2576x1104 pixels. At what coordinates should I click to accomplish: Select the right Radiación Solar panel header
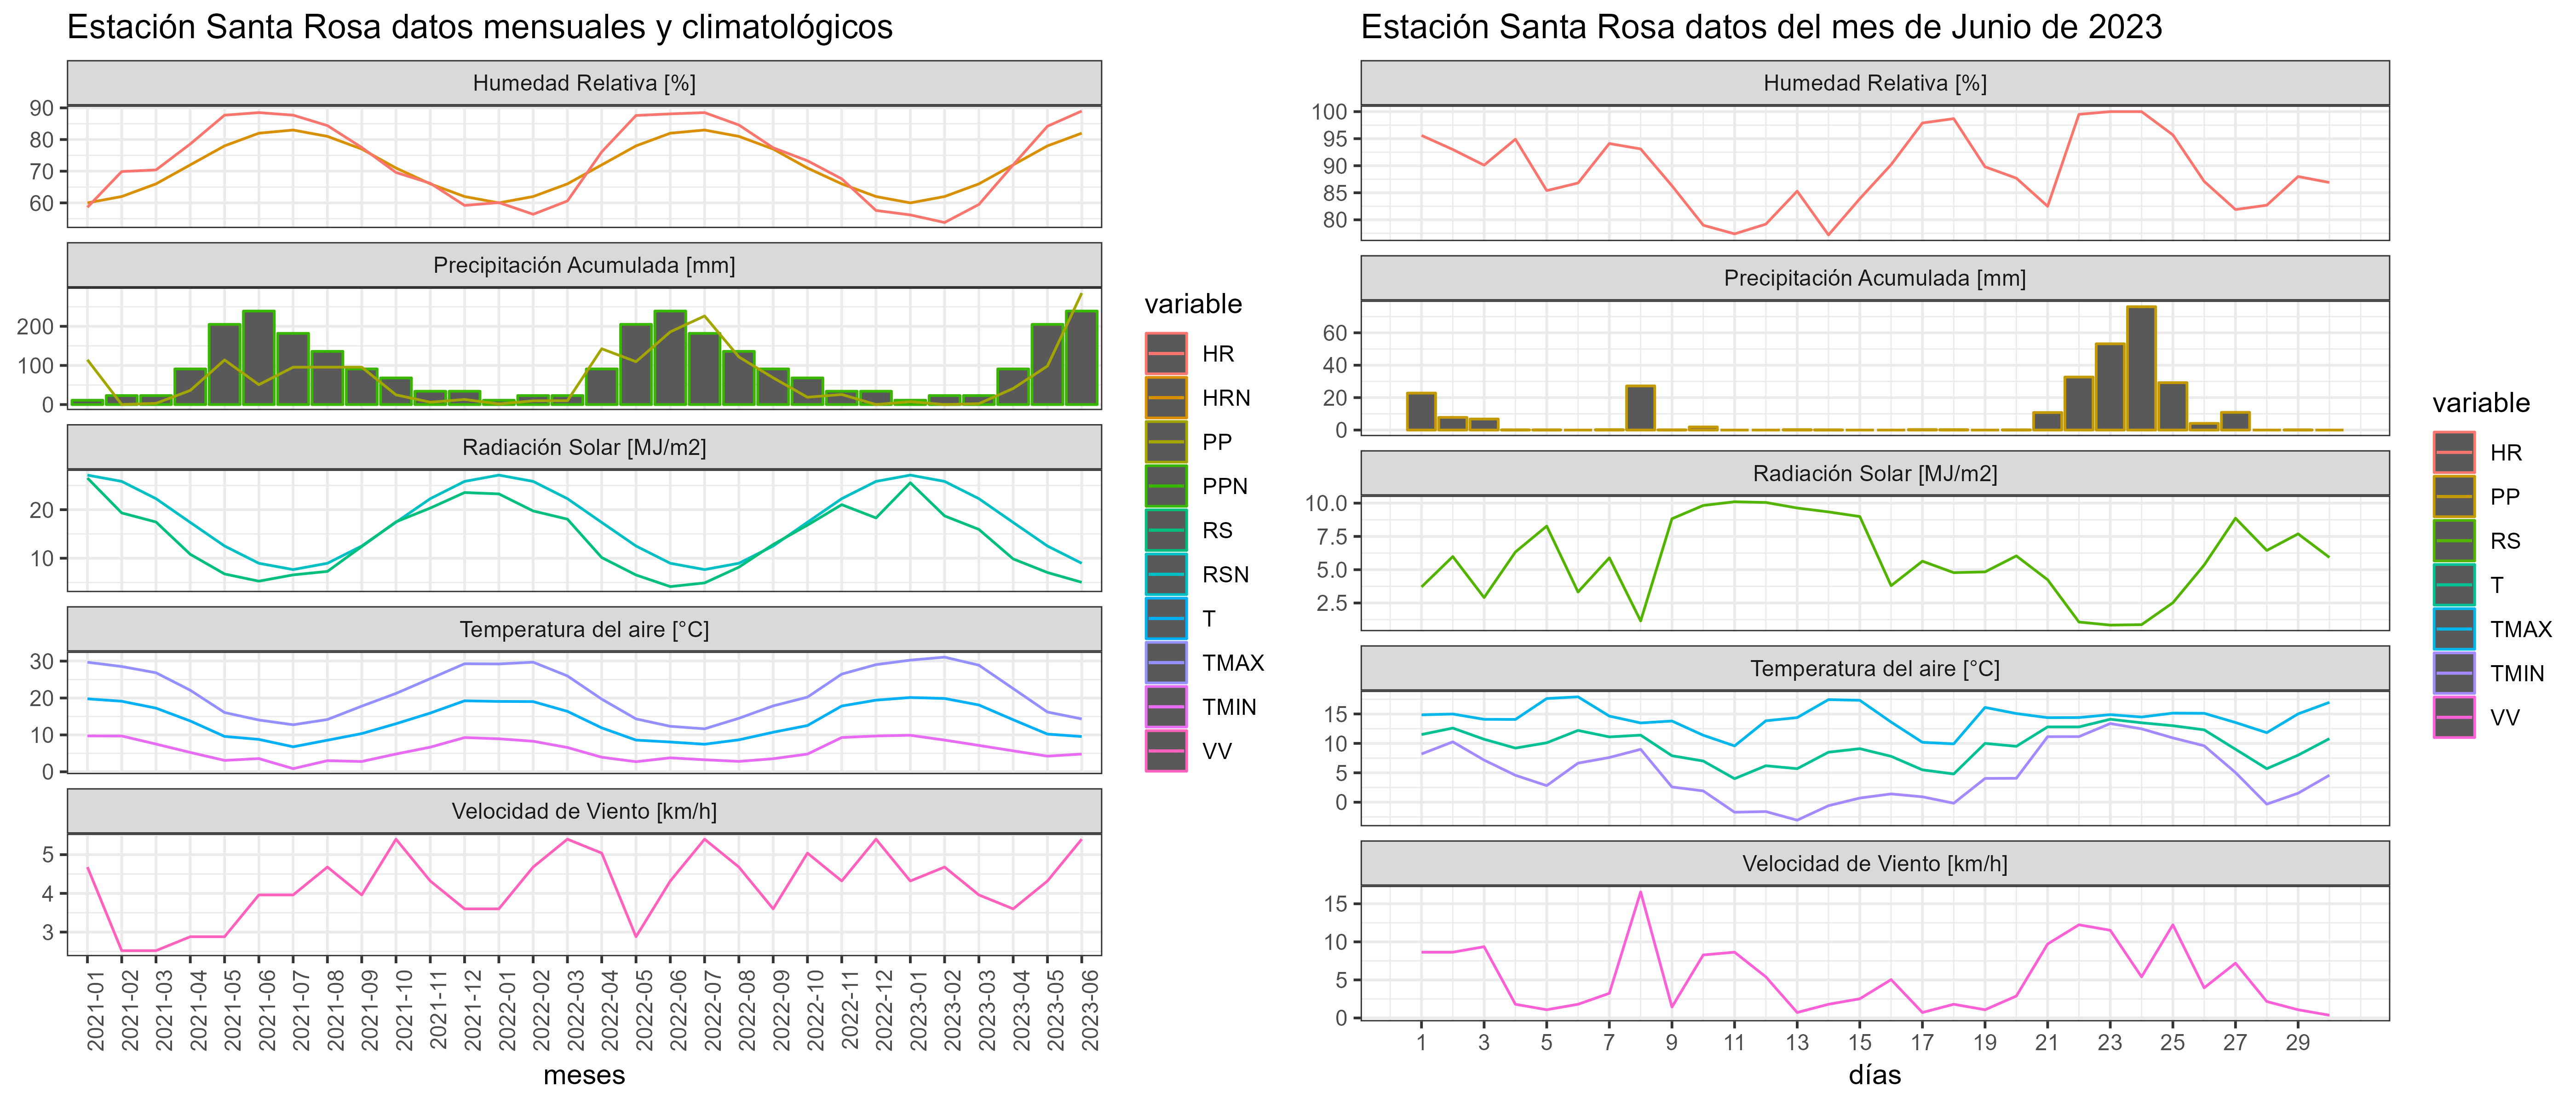pos(1875,473)
